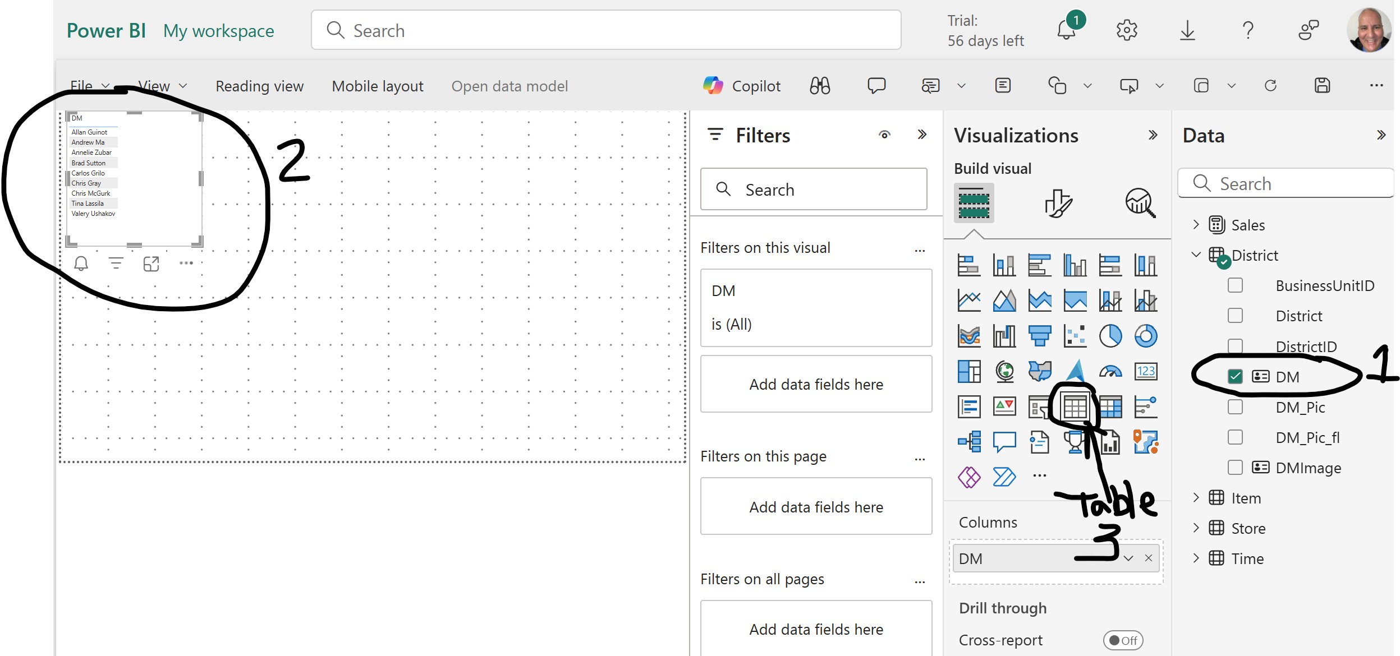Select the table visual icon
This screenshot has width=1400, height=656.
click(1075, 406)
